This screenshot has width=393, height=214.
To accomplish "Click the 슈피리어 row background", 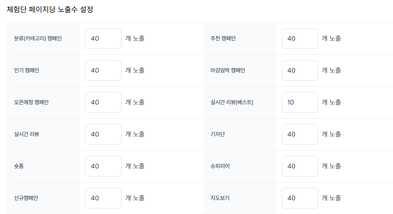I will pyautogui.click(x=240, y=166).
